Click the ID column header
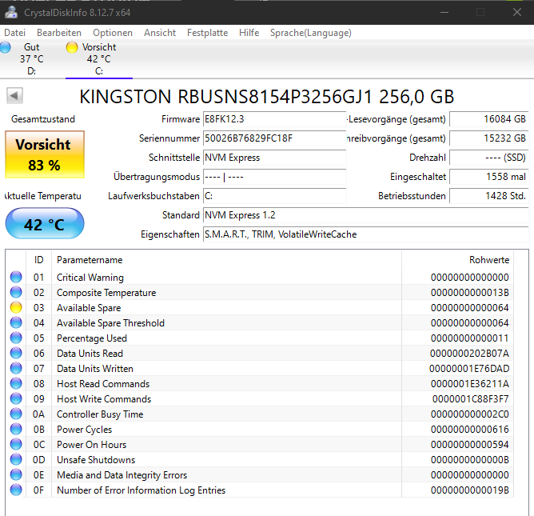Viewport: 534px width, 516px height. pos(38,260)
